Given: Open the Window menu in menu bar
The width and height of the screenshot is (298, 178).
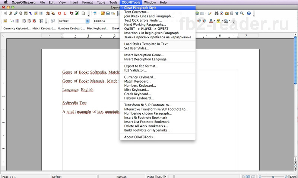Looking at the screenshot, I should (x=150, y=2).
